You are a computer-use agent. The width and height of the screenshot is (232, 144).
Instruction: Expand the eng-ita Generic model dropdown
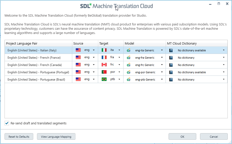pyautogui.click(x=162, y=50)
